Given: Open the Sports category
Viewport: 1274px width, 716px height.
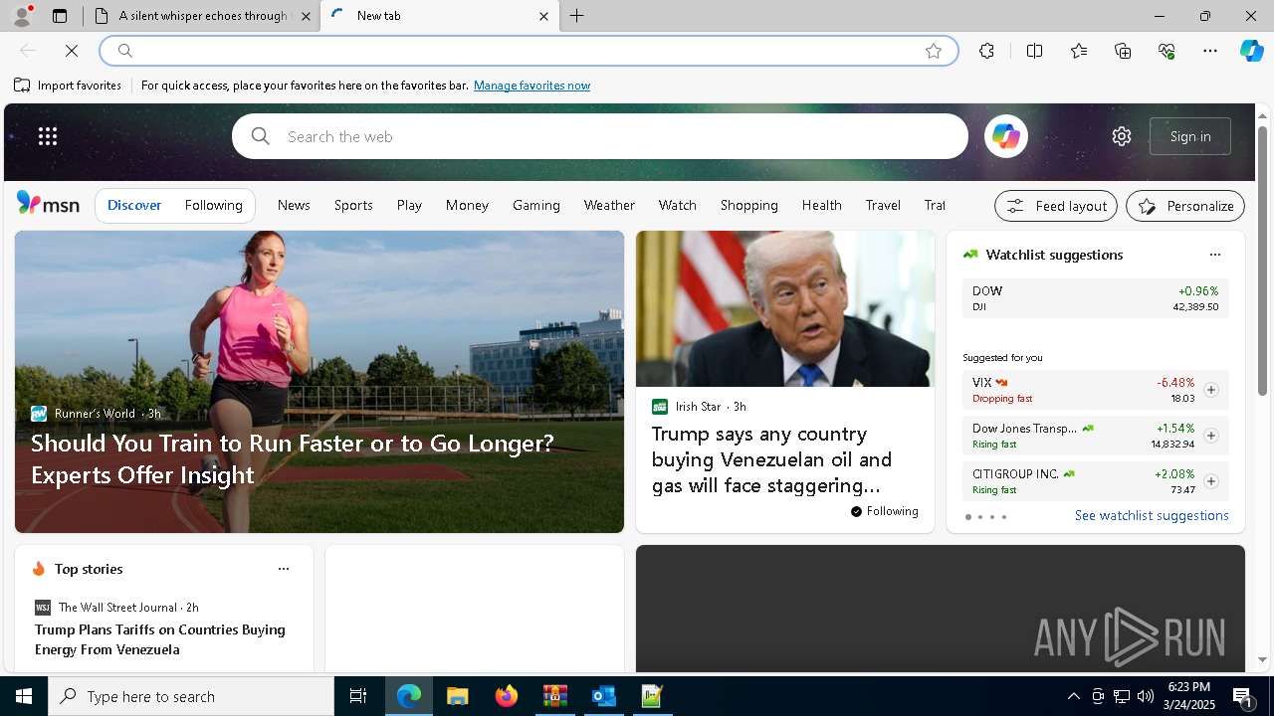Looking at the screenshot, I should [x=353, y=205].
